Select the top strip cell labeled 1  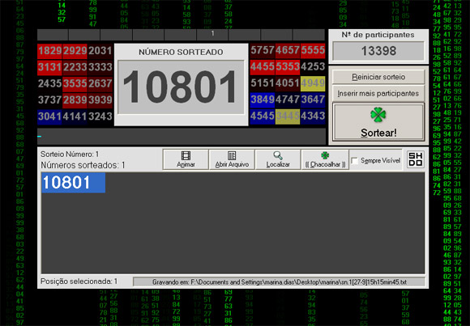click(212, 34)
